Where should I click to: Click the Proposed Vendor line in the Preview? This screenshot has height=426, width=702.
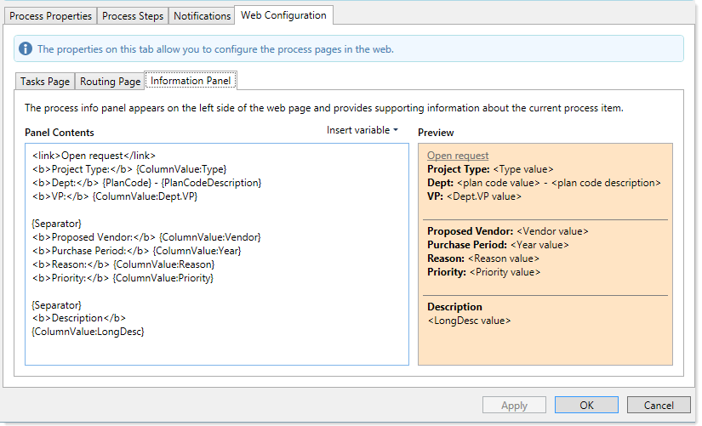(507, 231)
